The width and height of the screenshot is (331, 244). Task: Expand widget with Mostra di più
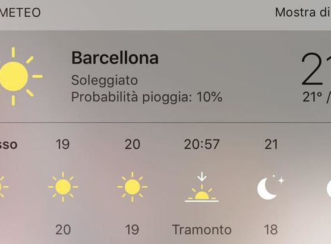(303, 12)
